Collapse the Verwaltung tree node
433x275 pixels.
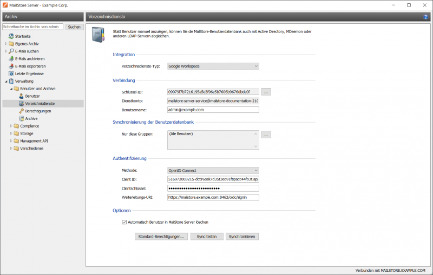pyautogui.click(x=6, y=81)
